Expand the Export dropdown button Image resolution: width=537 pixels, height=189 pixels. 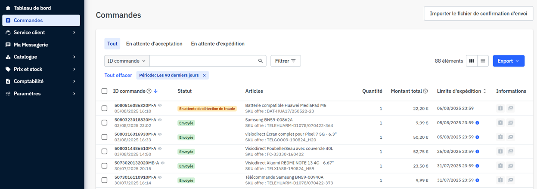click(508, 61)
